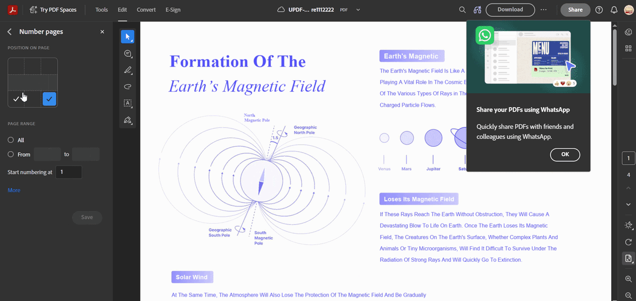This screenshot has height=301, width=636.
Task: Open the notifications bell
Action: [x=614, y=10]
